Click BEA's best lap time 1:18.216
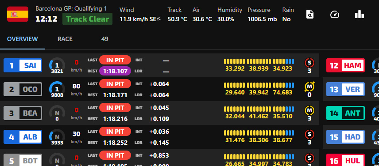The image size is (379, 166). (x=115, y=119)
